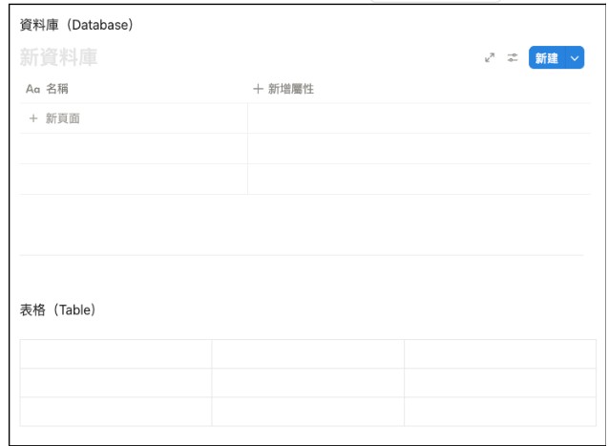Image resolution: width=608 pixels, height=446 pixels.
Task: Expand the chevron dropdown beside 新建
Action: 575,58
